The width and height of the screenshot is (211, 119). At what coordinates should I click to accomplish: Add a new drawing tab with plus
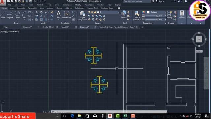click(142, 27)
